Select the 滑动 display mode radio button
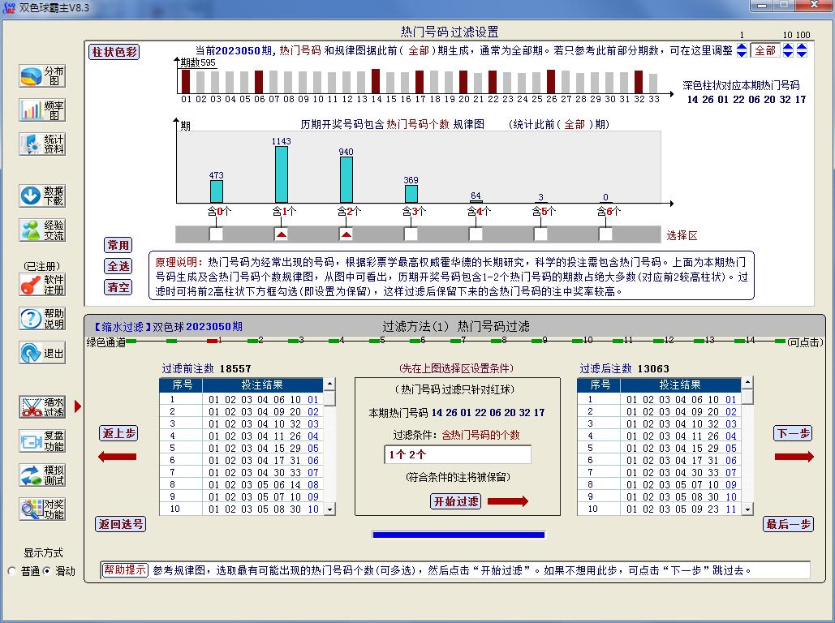The image size is (835, 623). click(x=46, y=571)
